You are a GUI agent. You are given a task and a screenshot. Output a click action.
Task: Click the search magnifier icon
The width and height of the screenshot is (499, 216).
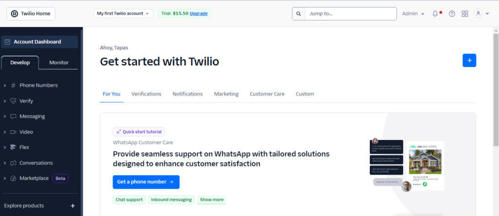pyautogui.click(x=299, y=14)
